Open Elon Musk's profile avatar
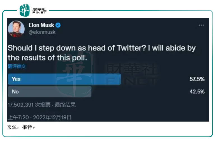 point(16,29)
